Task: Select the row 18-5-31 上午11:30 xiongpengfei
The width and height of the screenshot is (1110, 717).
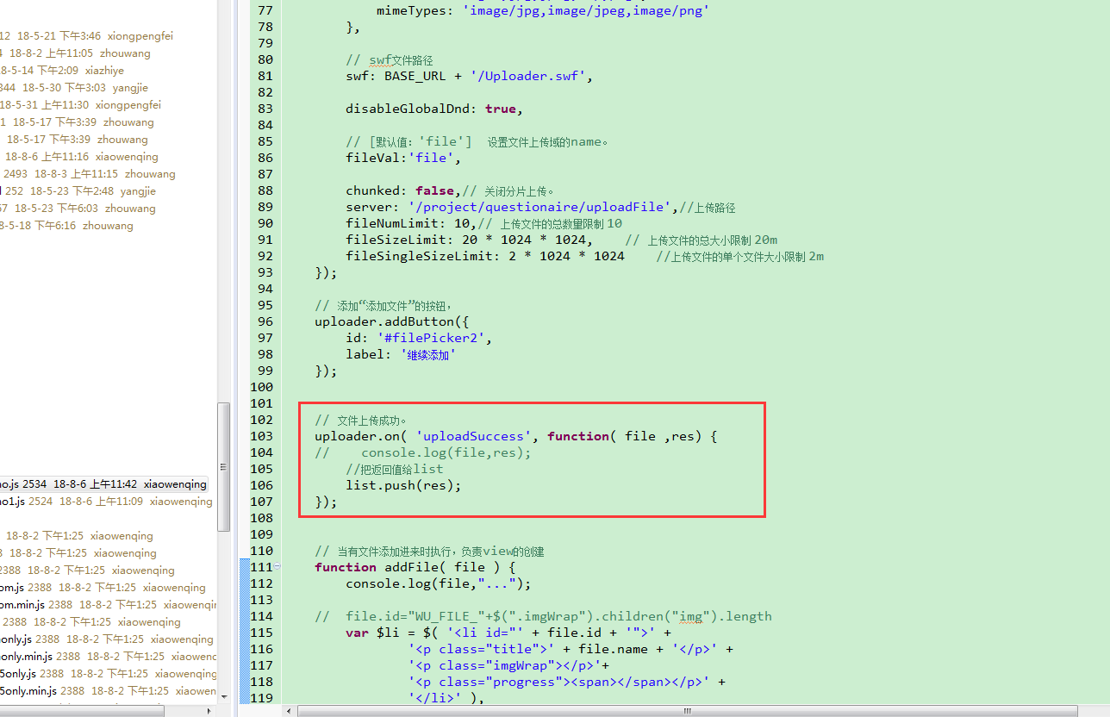Action: pos(80,105)
